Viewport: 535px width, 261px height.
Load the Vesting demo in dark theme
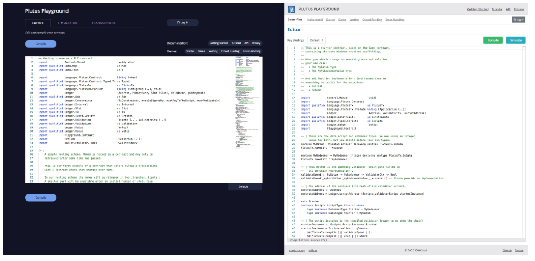pos(213,51)
